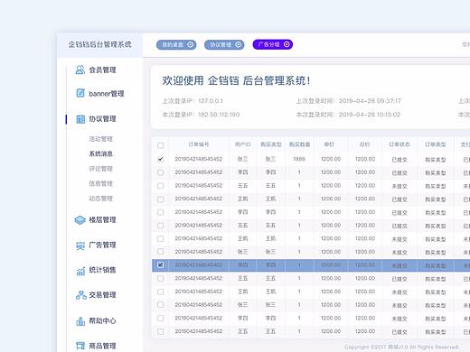Click the 会员管理 user icon in sidebar

point(80,69)
